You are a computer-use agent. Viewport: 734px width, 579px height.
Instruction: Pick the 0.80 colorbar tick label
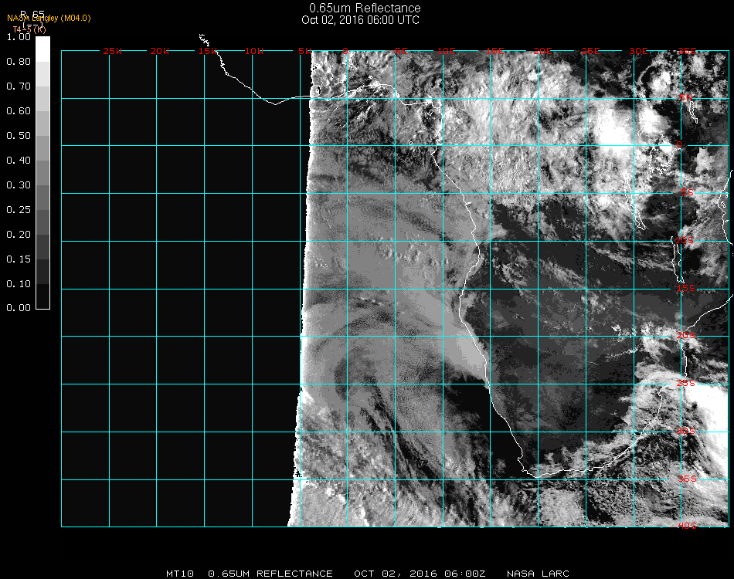(x=17, y=62)
